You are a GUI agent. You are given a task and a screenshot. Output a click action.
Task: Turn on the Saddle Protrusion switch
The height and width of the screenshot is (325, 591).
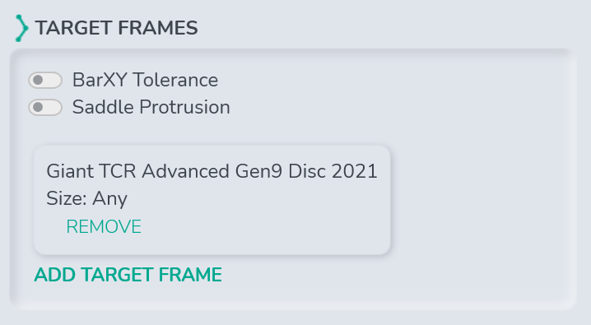(45, 107)
